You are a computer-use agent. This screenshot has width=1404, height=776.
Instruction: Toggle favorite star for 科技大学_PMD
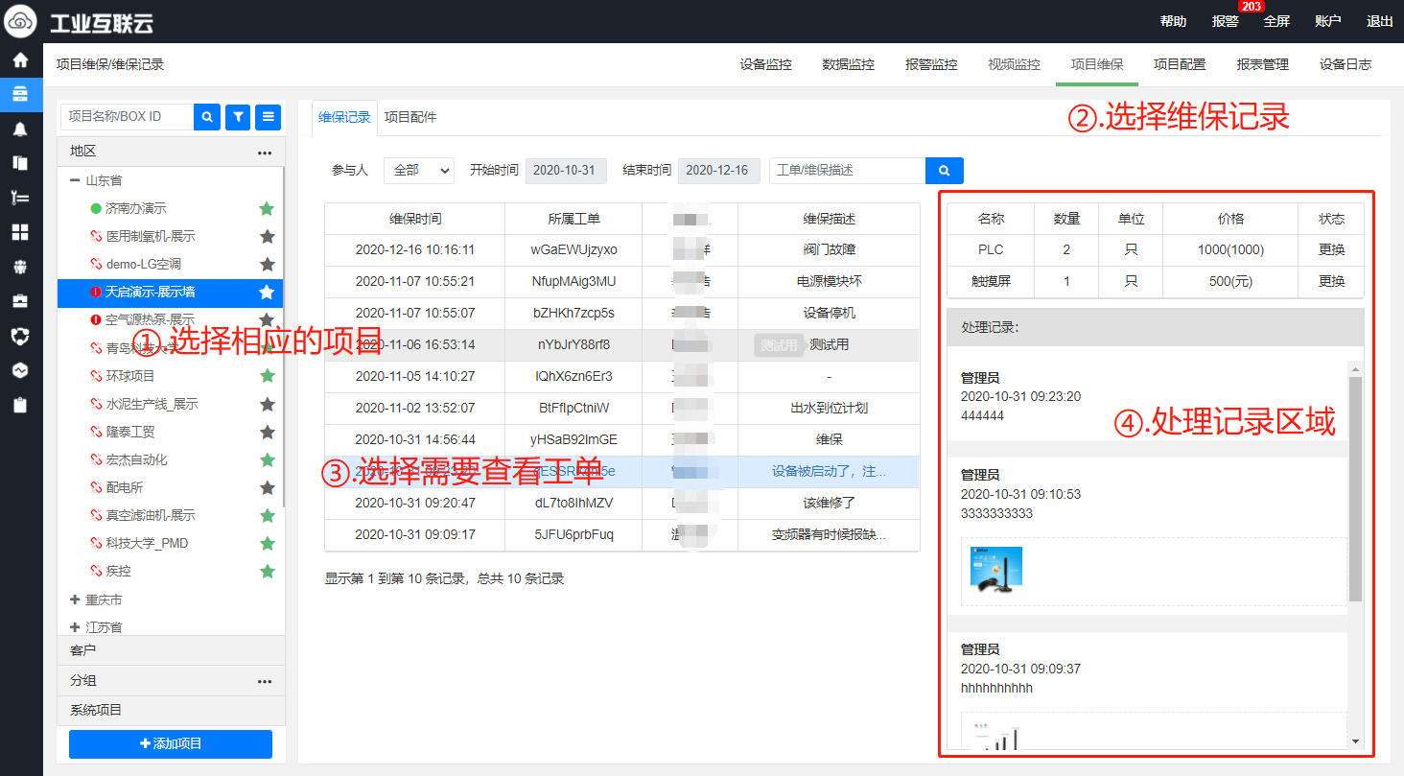268,543
